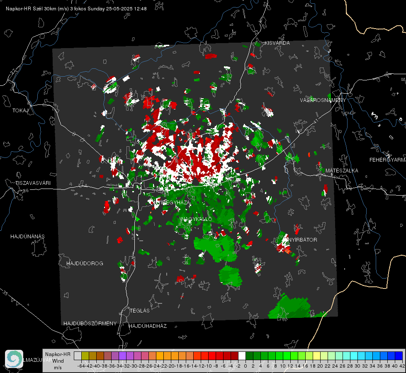Choose the pale yellow legend swatch near 18
The image size is (406, 373).
click(316, 356)
